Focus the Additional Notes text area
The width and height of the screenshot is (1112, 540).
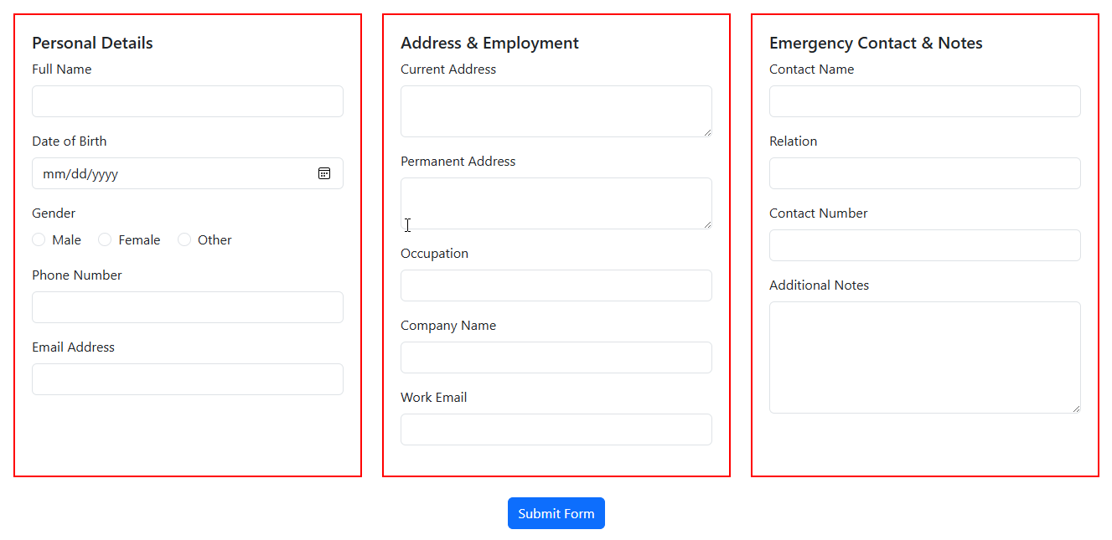click(925, 357)
